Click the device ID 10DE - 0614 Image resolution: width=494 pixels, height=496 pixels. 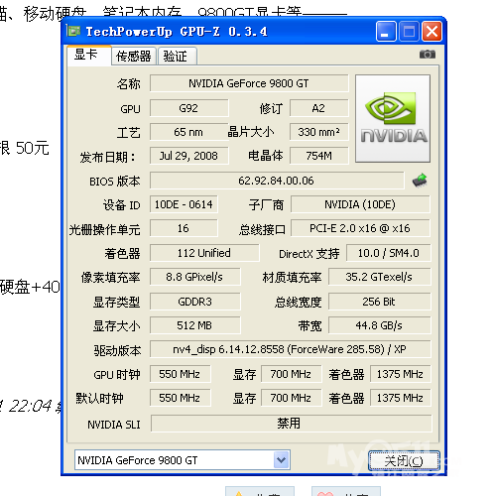click(184, 204)
